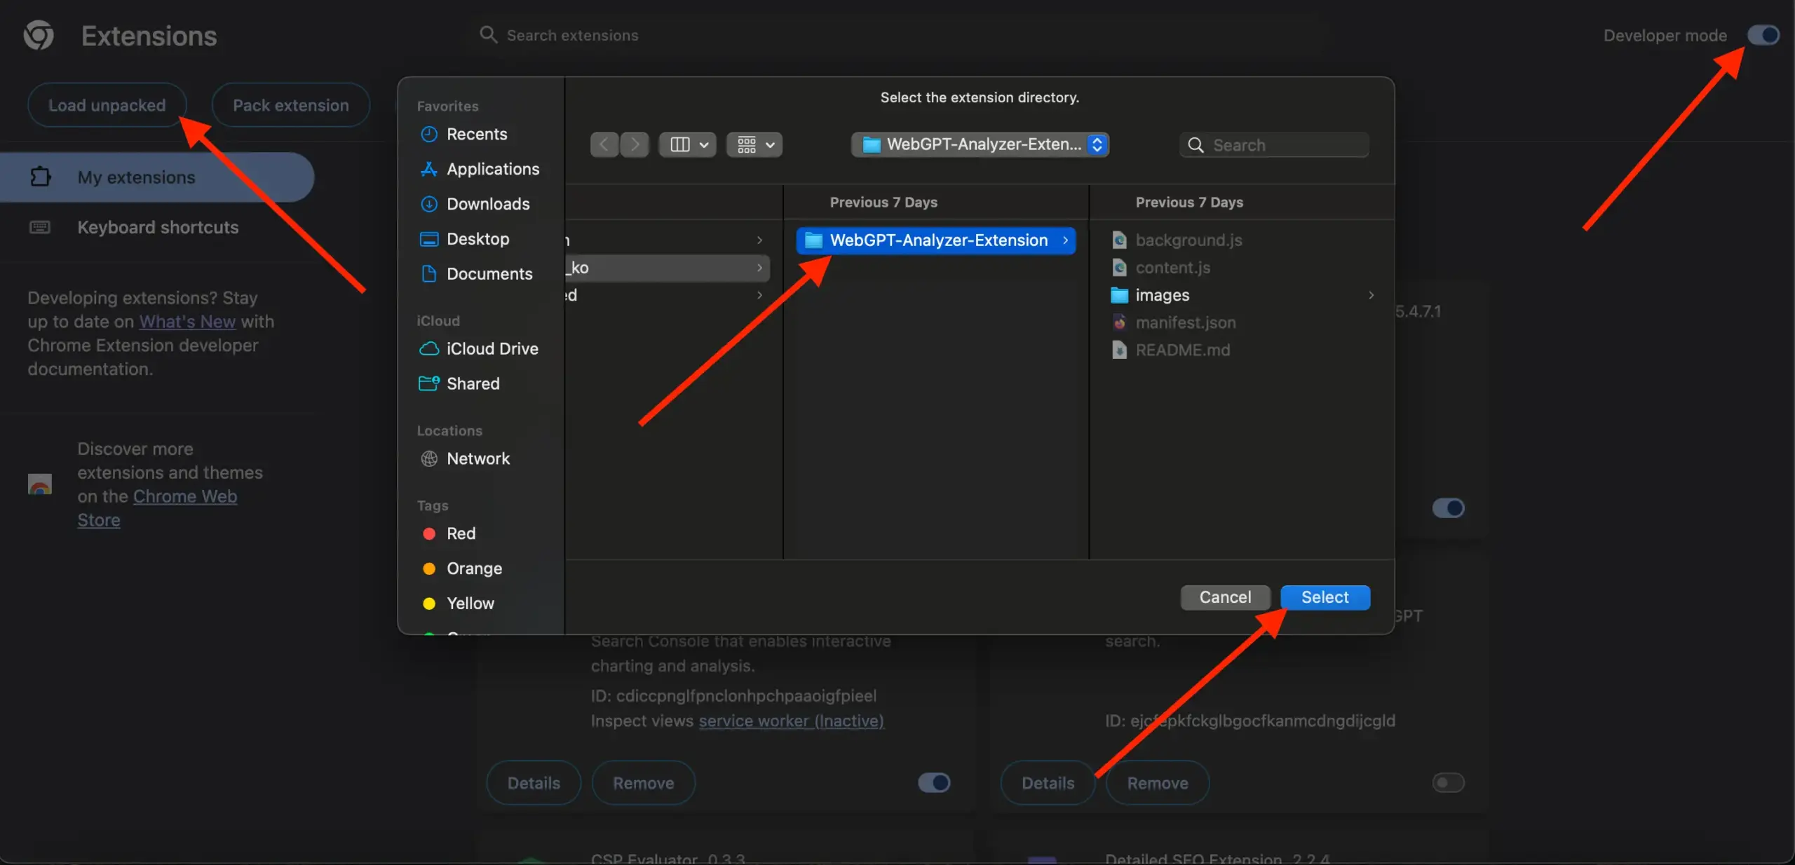This screenshot has height=865, width=1795.
Task: Click the README.md file icon
Action: click(1120, 350)
